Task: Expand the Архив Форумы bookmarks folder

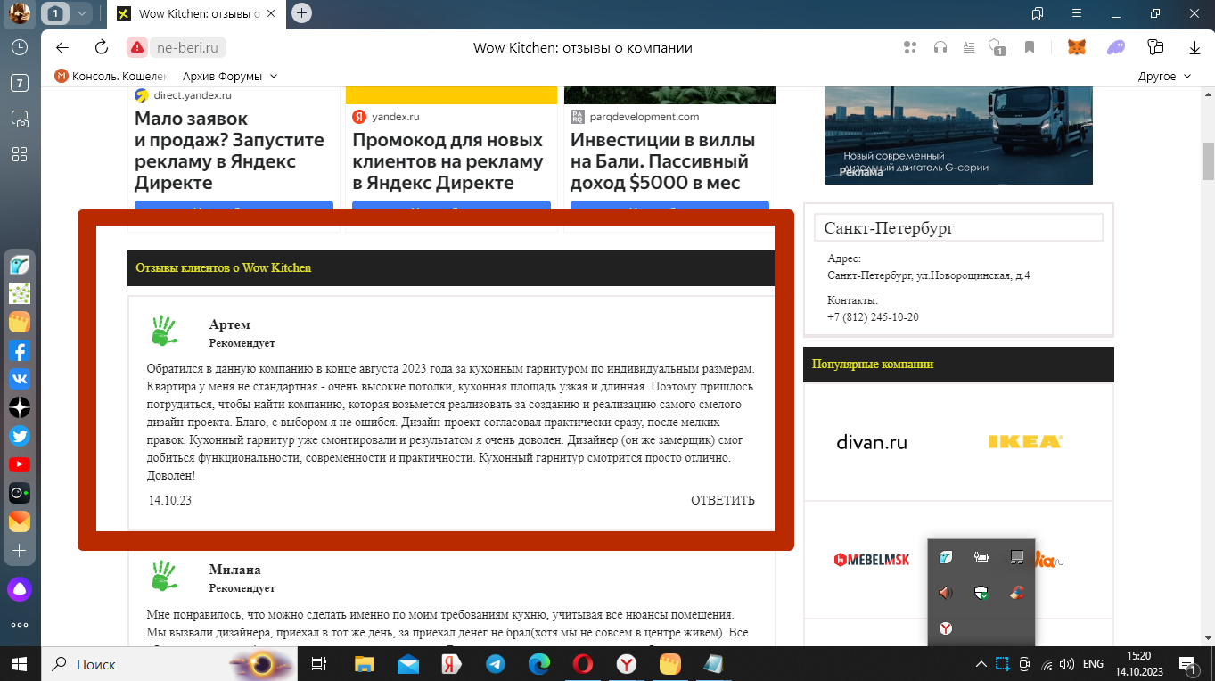Action: point(230,76)
